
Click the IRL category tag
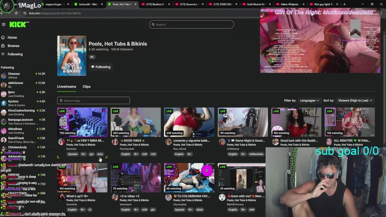(x=92, y=57)
